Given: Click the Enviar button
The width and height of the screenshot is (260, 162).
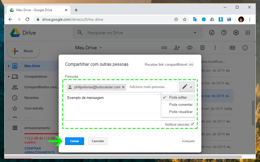Looking at the screenshot, I should click(75, 141).
